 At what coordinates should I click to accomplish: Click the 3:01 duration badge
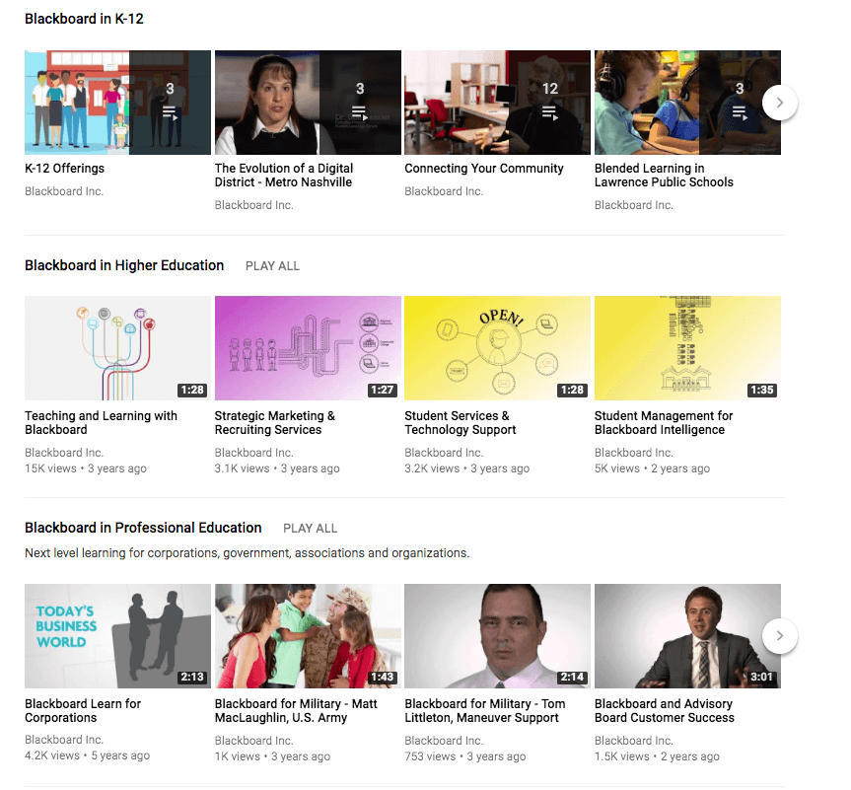[762, 677]
